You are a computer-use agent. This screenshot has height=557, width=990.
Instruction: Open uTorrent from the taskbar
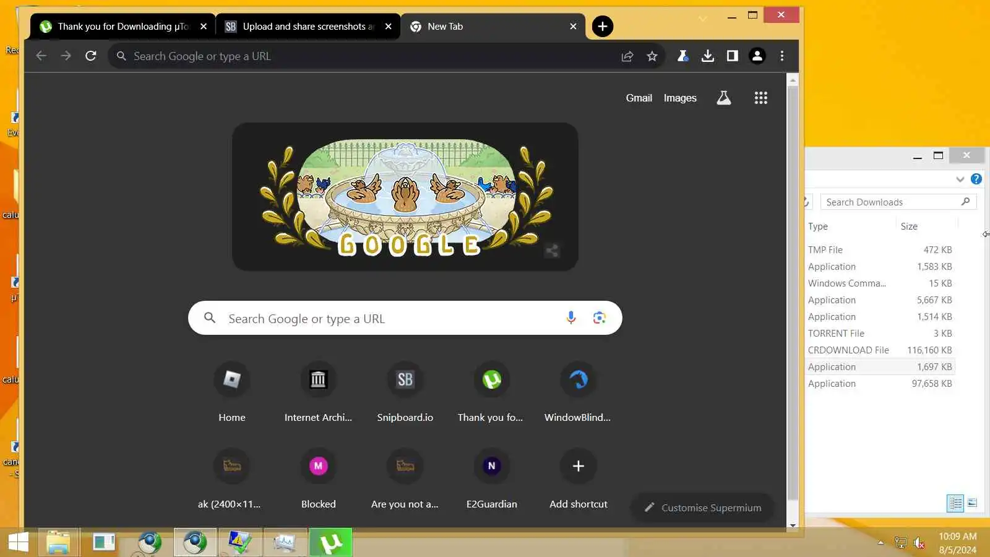tap(331, 543)
